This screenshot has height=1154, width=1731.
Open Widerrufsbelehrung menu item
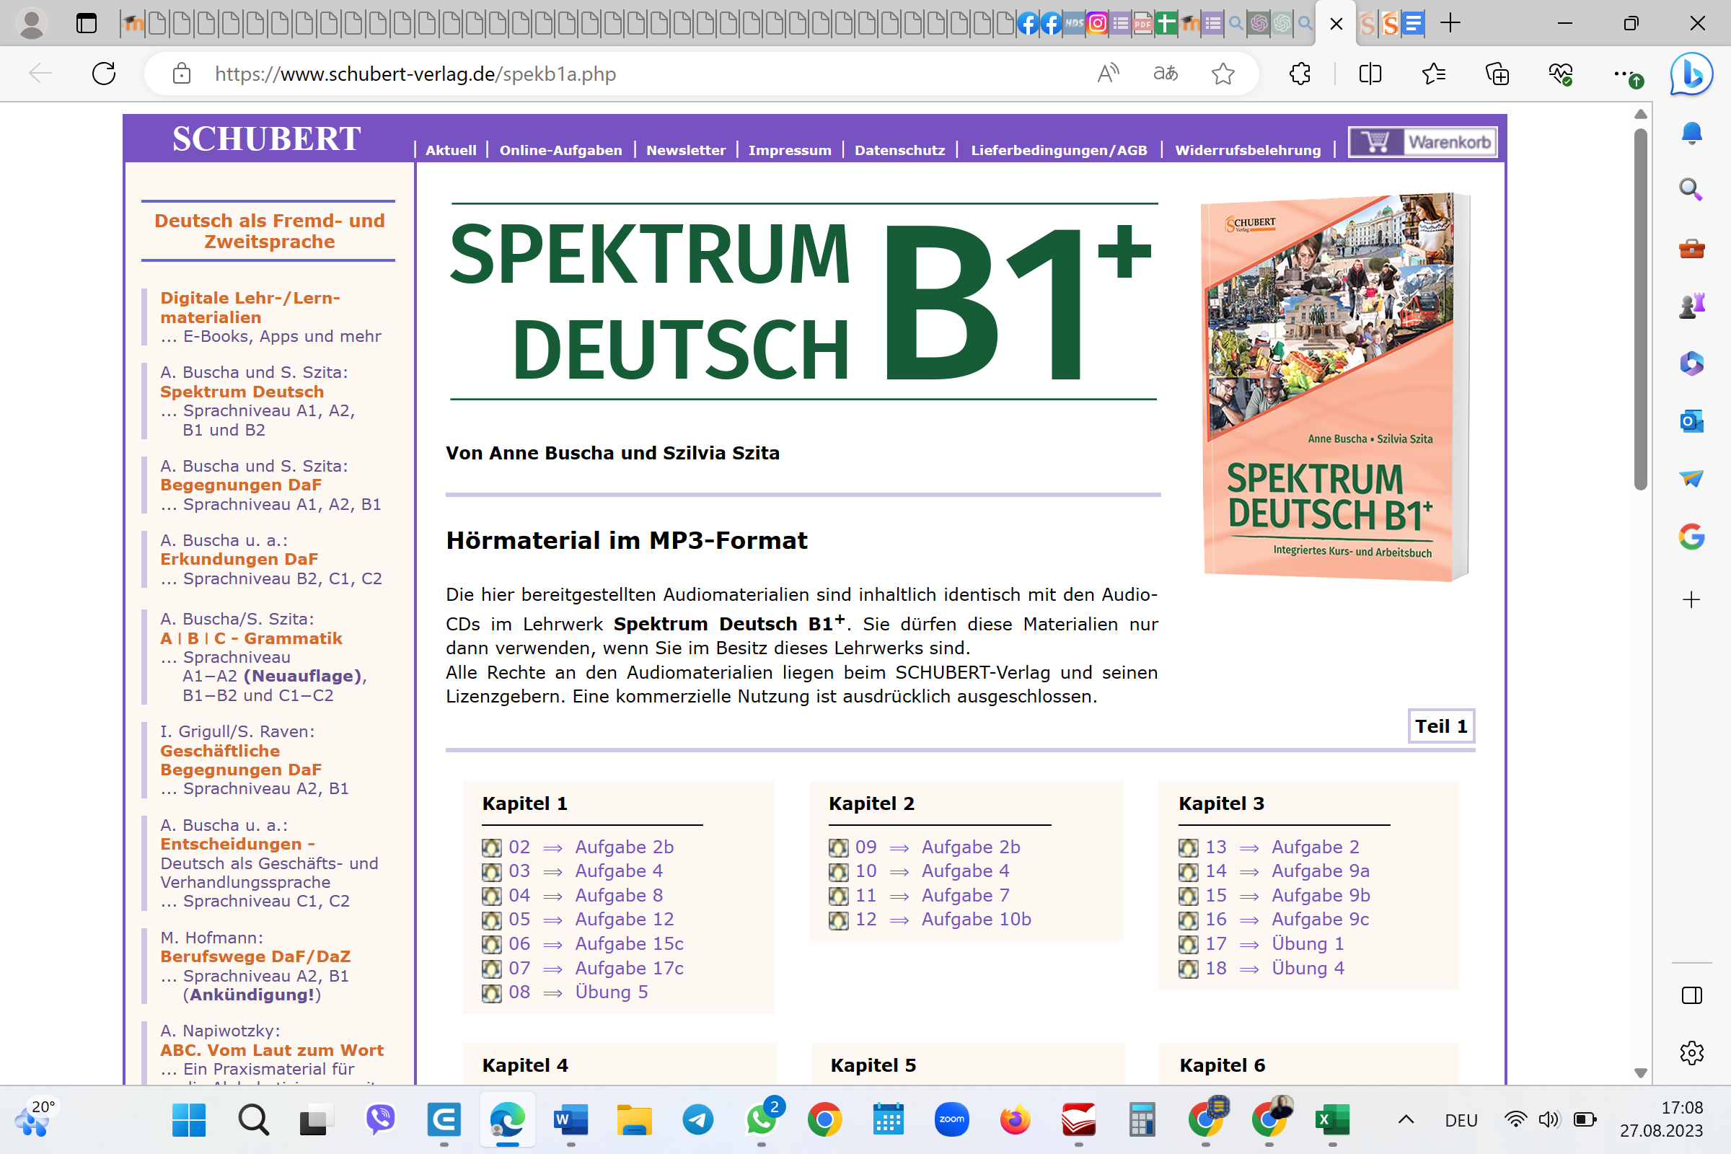pos(1248,150)
